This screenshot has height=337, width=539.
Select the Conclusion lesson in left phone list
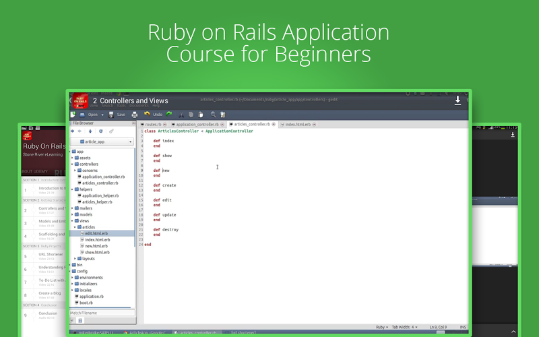coord(44,315)
